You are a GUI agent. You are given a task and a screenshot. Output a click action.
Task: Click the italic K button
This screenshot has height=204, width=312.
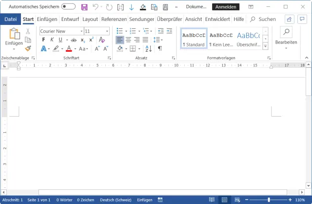[51, 40]
